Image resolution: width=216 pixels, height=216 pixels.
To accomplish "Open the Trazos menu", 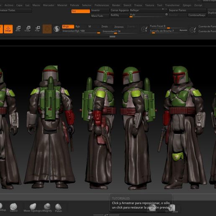I will 138,5.
